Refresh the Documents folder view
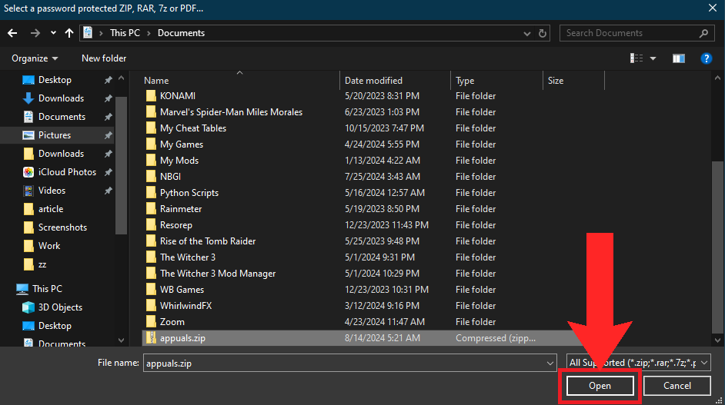Viewport: 725px width, 405px height. 543,33
